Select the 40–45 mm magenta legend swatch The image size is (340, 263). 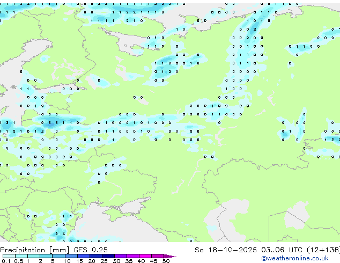[x=145, y=256]
